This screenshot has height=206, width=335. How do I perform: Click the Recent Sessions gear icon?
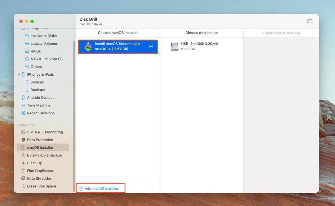23,113
